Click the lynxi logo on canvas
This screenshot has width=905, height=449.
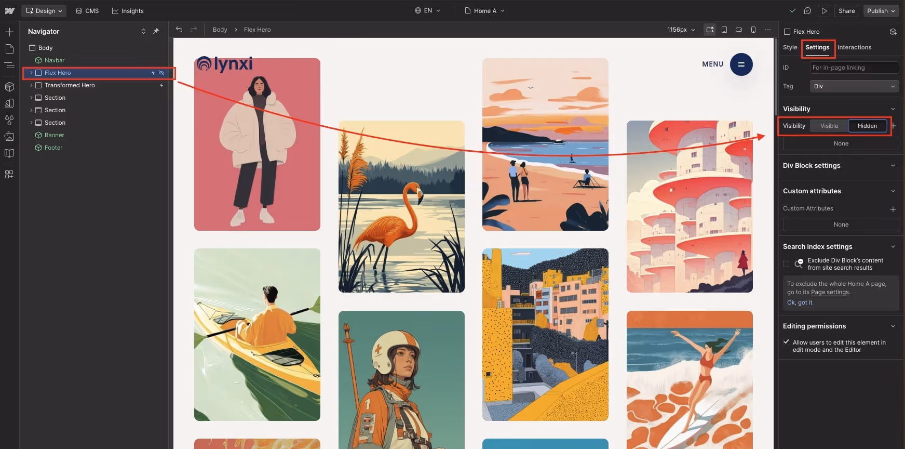pyautogui.click(x=224, y=64)
